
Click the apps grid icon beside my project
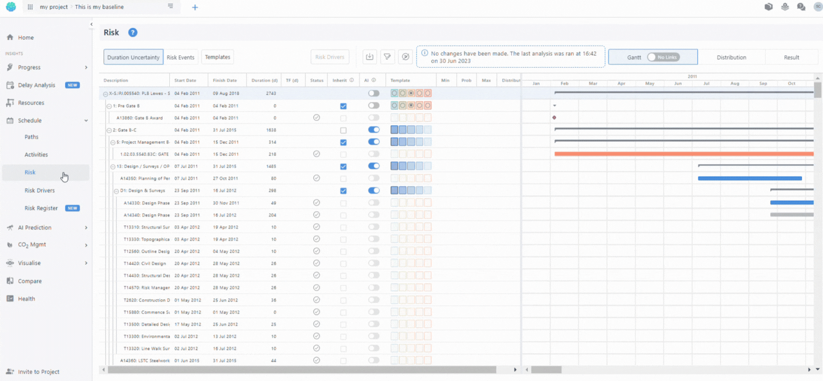[x=30, y=7]
